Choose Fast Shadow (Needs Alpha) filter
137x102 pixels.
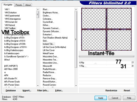pyautogui.click(x=55, y=38)
